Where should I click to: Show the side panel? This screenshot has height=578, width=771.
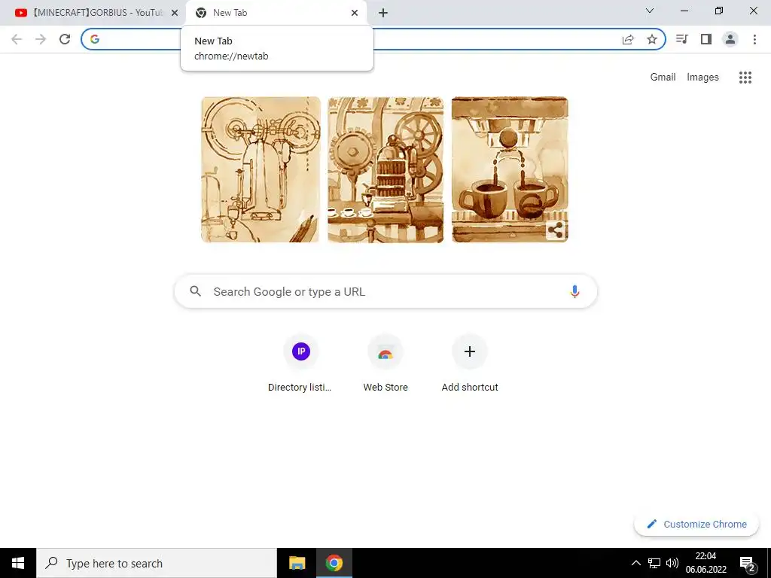(x=706, y=39)
